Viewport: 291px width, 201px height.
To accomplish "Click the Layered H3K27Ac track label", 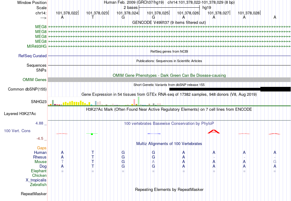I will (x=20, y=114).
